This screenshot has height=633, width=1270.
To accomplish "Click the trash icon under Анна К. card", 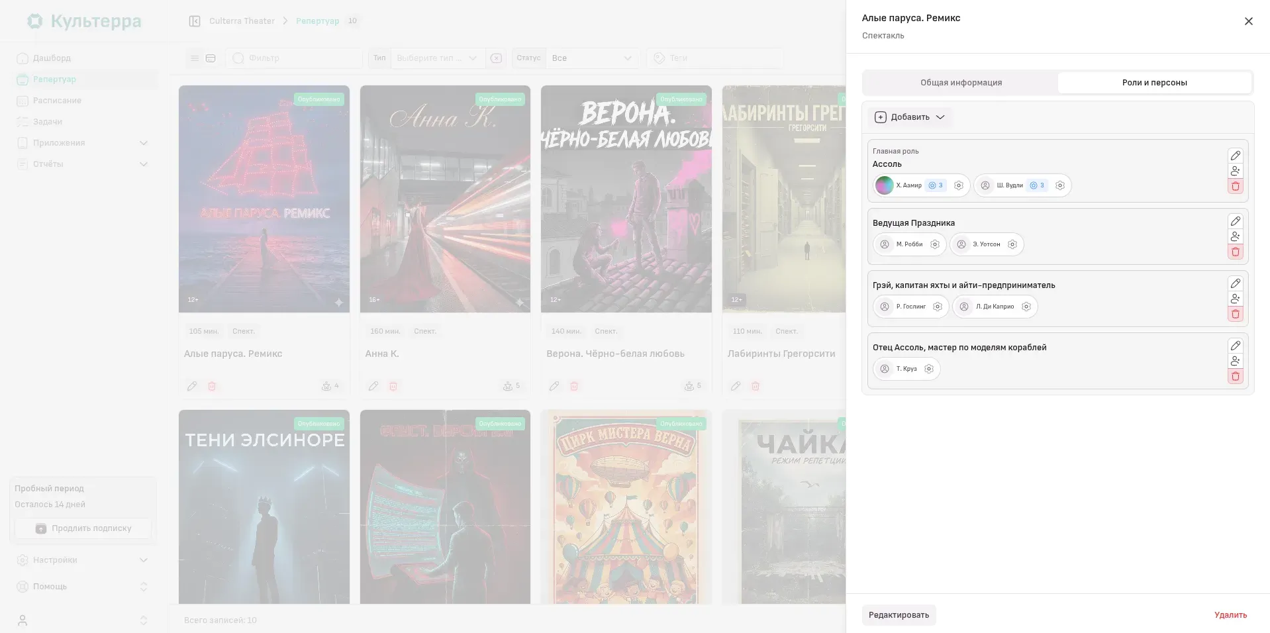I will click(x=393, y=386).
